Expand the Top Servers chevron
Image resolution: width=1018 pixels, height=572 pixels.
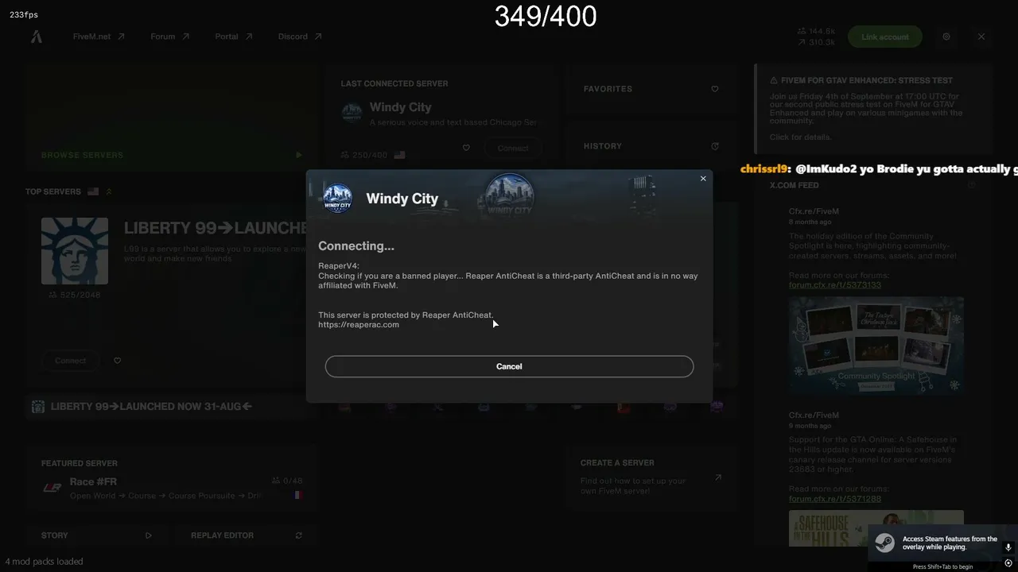(x=109, y=191)
